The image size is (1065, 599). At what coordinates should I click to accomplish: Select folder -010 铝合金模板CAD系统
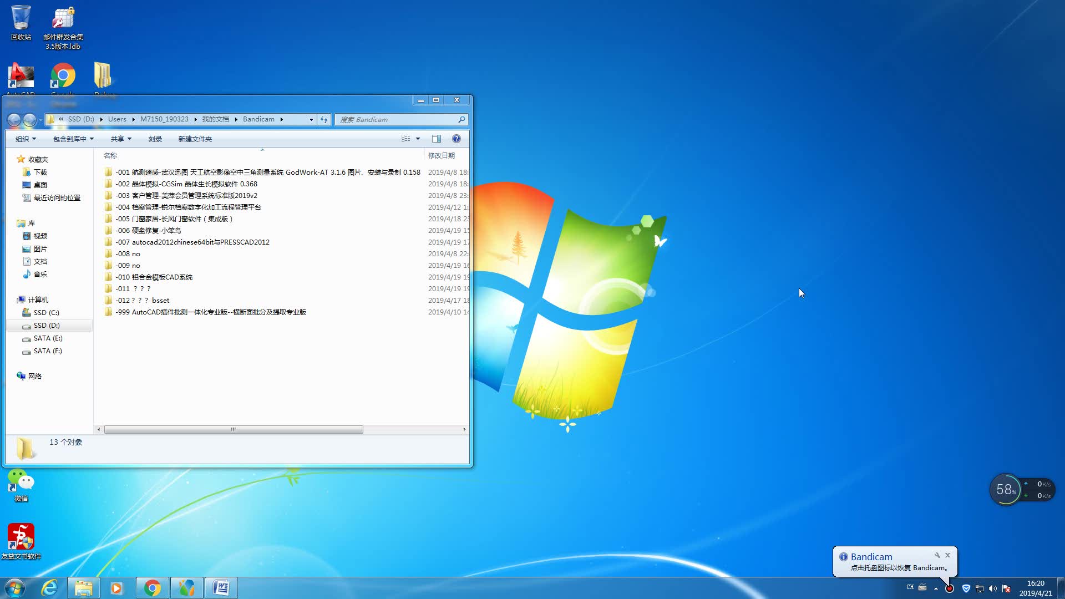(x=149, y=277)
